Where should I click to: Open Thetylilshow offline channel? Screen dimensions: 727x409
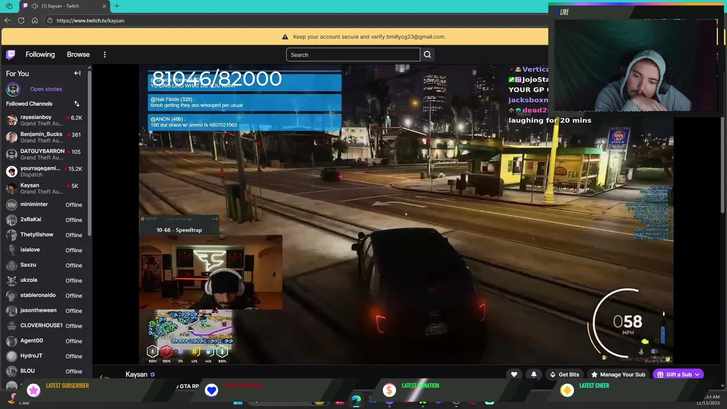coord(44,235)
